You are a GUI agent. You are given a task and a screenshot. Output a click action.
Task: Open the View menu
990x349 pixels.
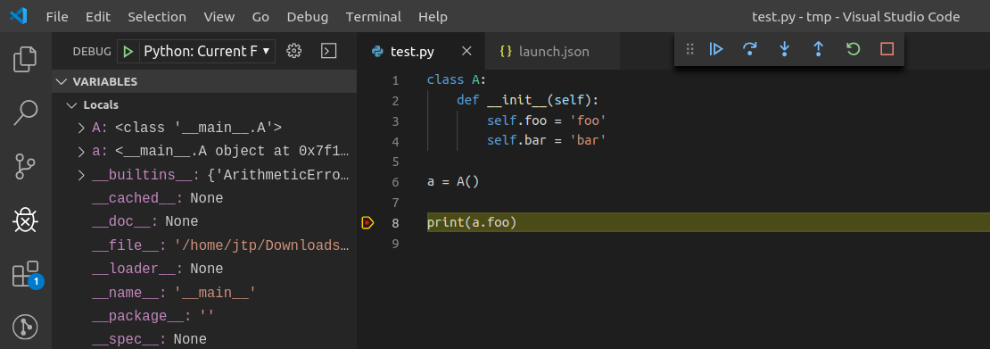(x=219, y=16)
